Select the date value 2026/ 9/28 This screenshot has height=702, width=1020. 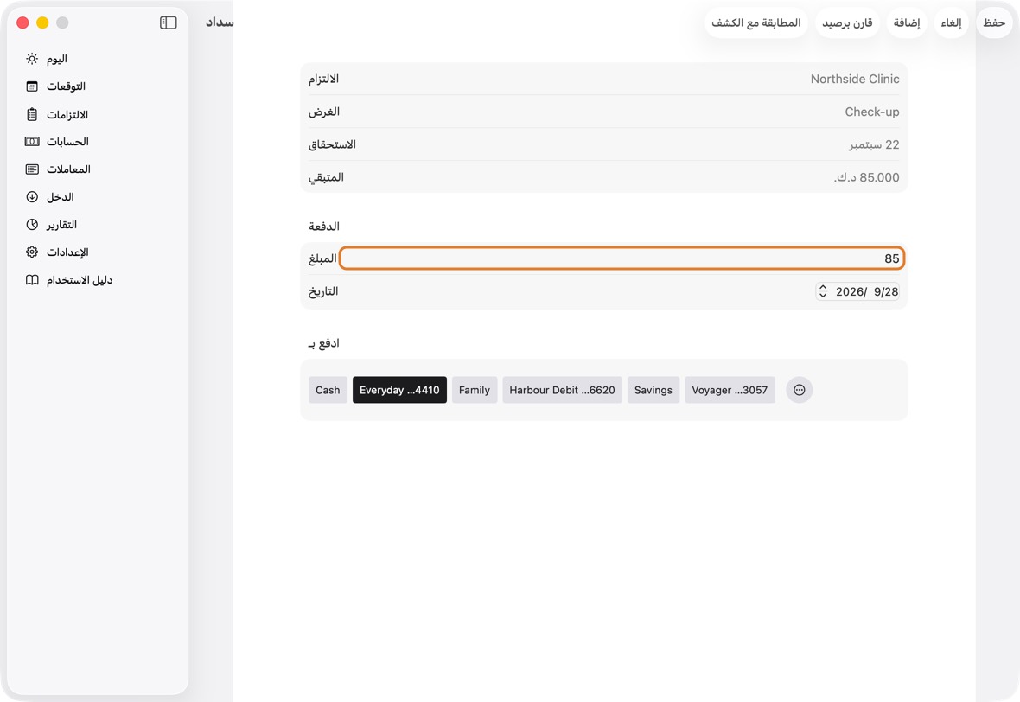pyautogui.click(x=867, y=291)
